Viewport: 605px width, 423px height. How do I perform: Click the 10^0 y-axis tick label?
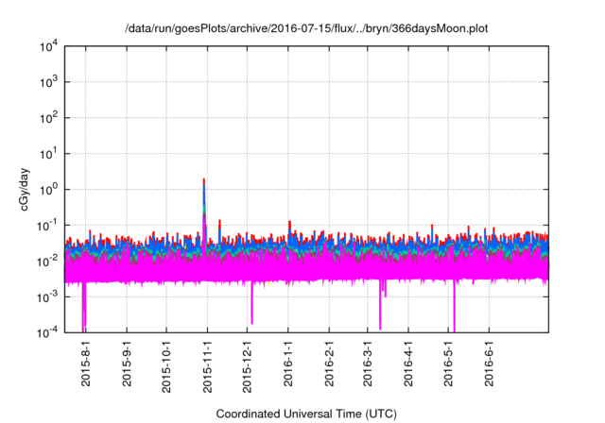pos(48,189)
